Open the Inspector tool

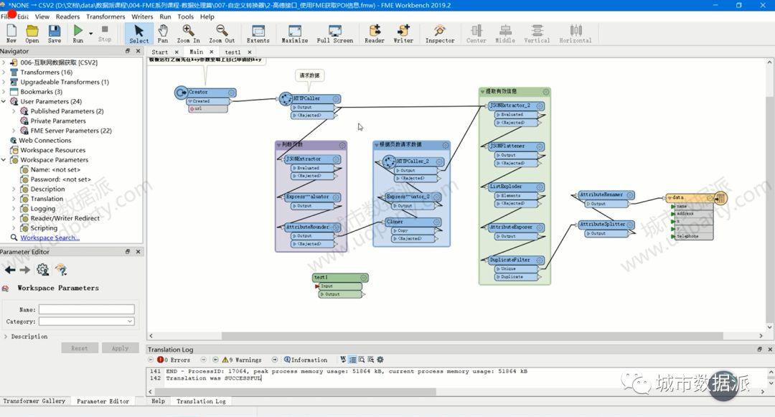tap(440, 34)
